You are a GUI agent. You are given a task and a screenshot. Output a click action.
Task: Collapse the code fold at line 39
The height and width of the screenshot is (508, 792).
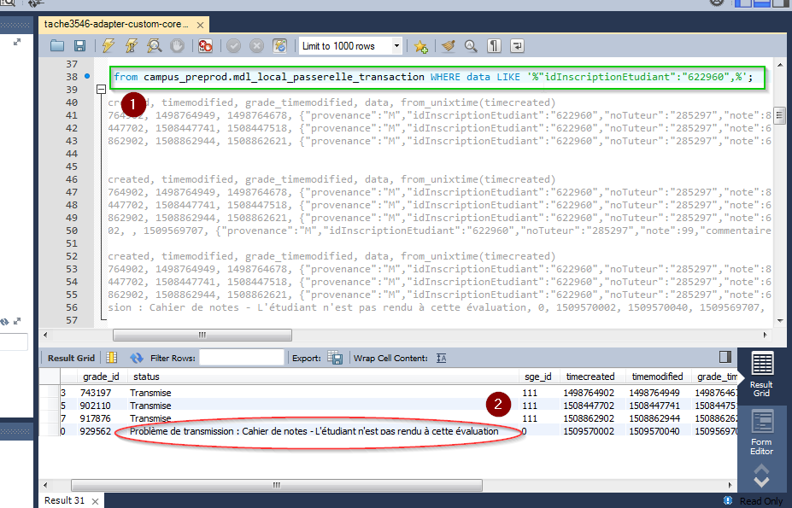pos(101,90)
